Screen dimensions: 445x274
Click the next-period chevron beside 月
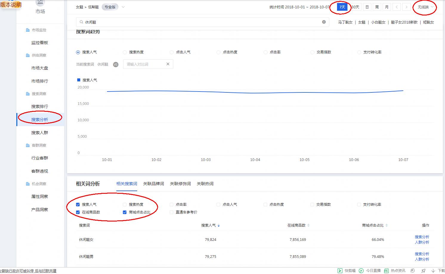click(407, 6)
